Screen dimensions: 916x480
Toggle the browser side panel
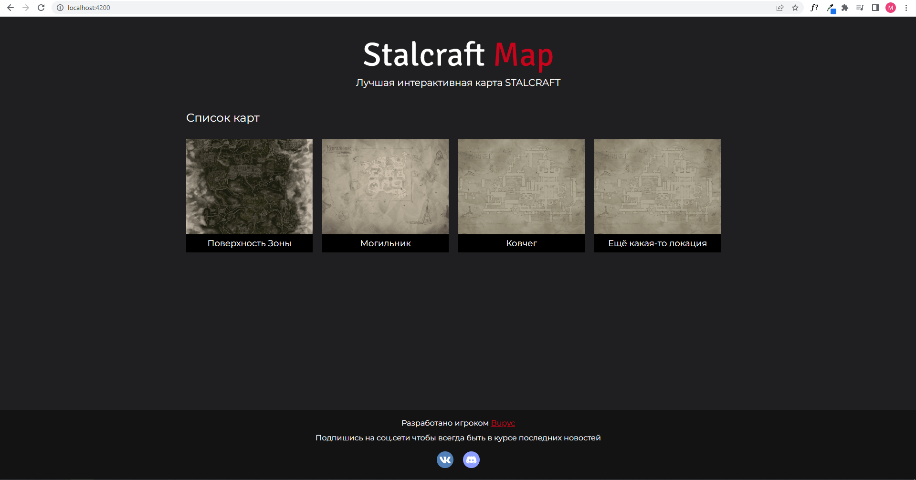875,8
